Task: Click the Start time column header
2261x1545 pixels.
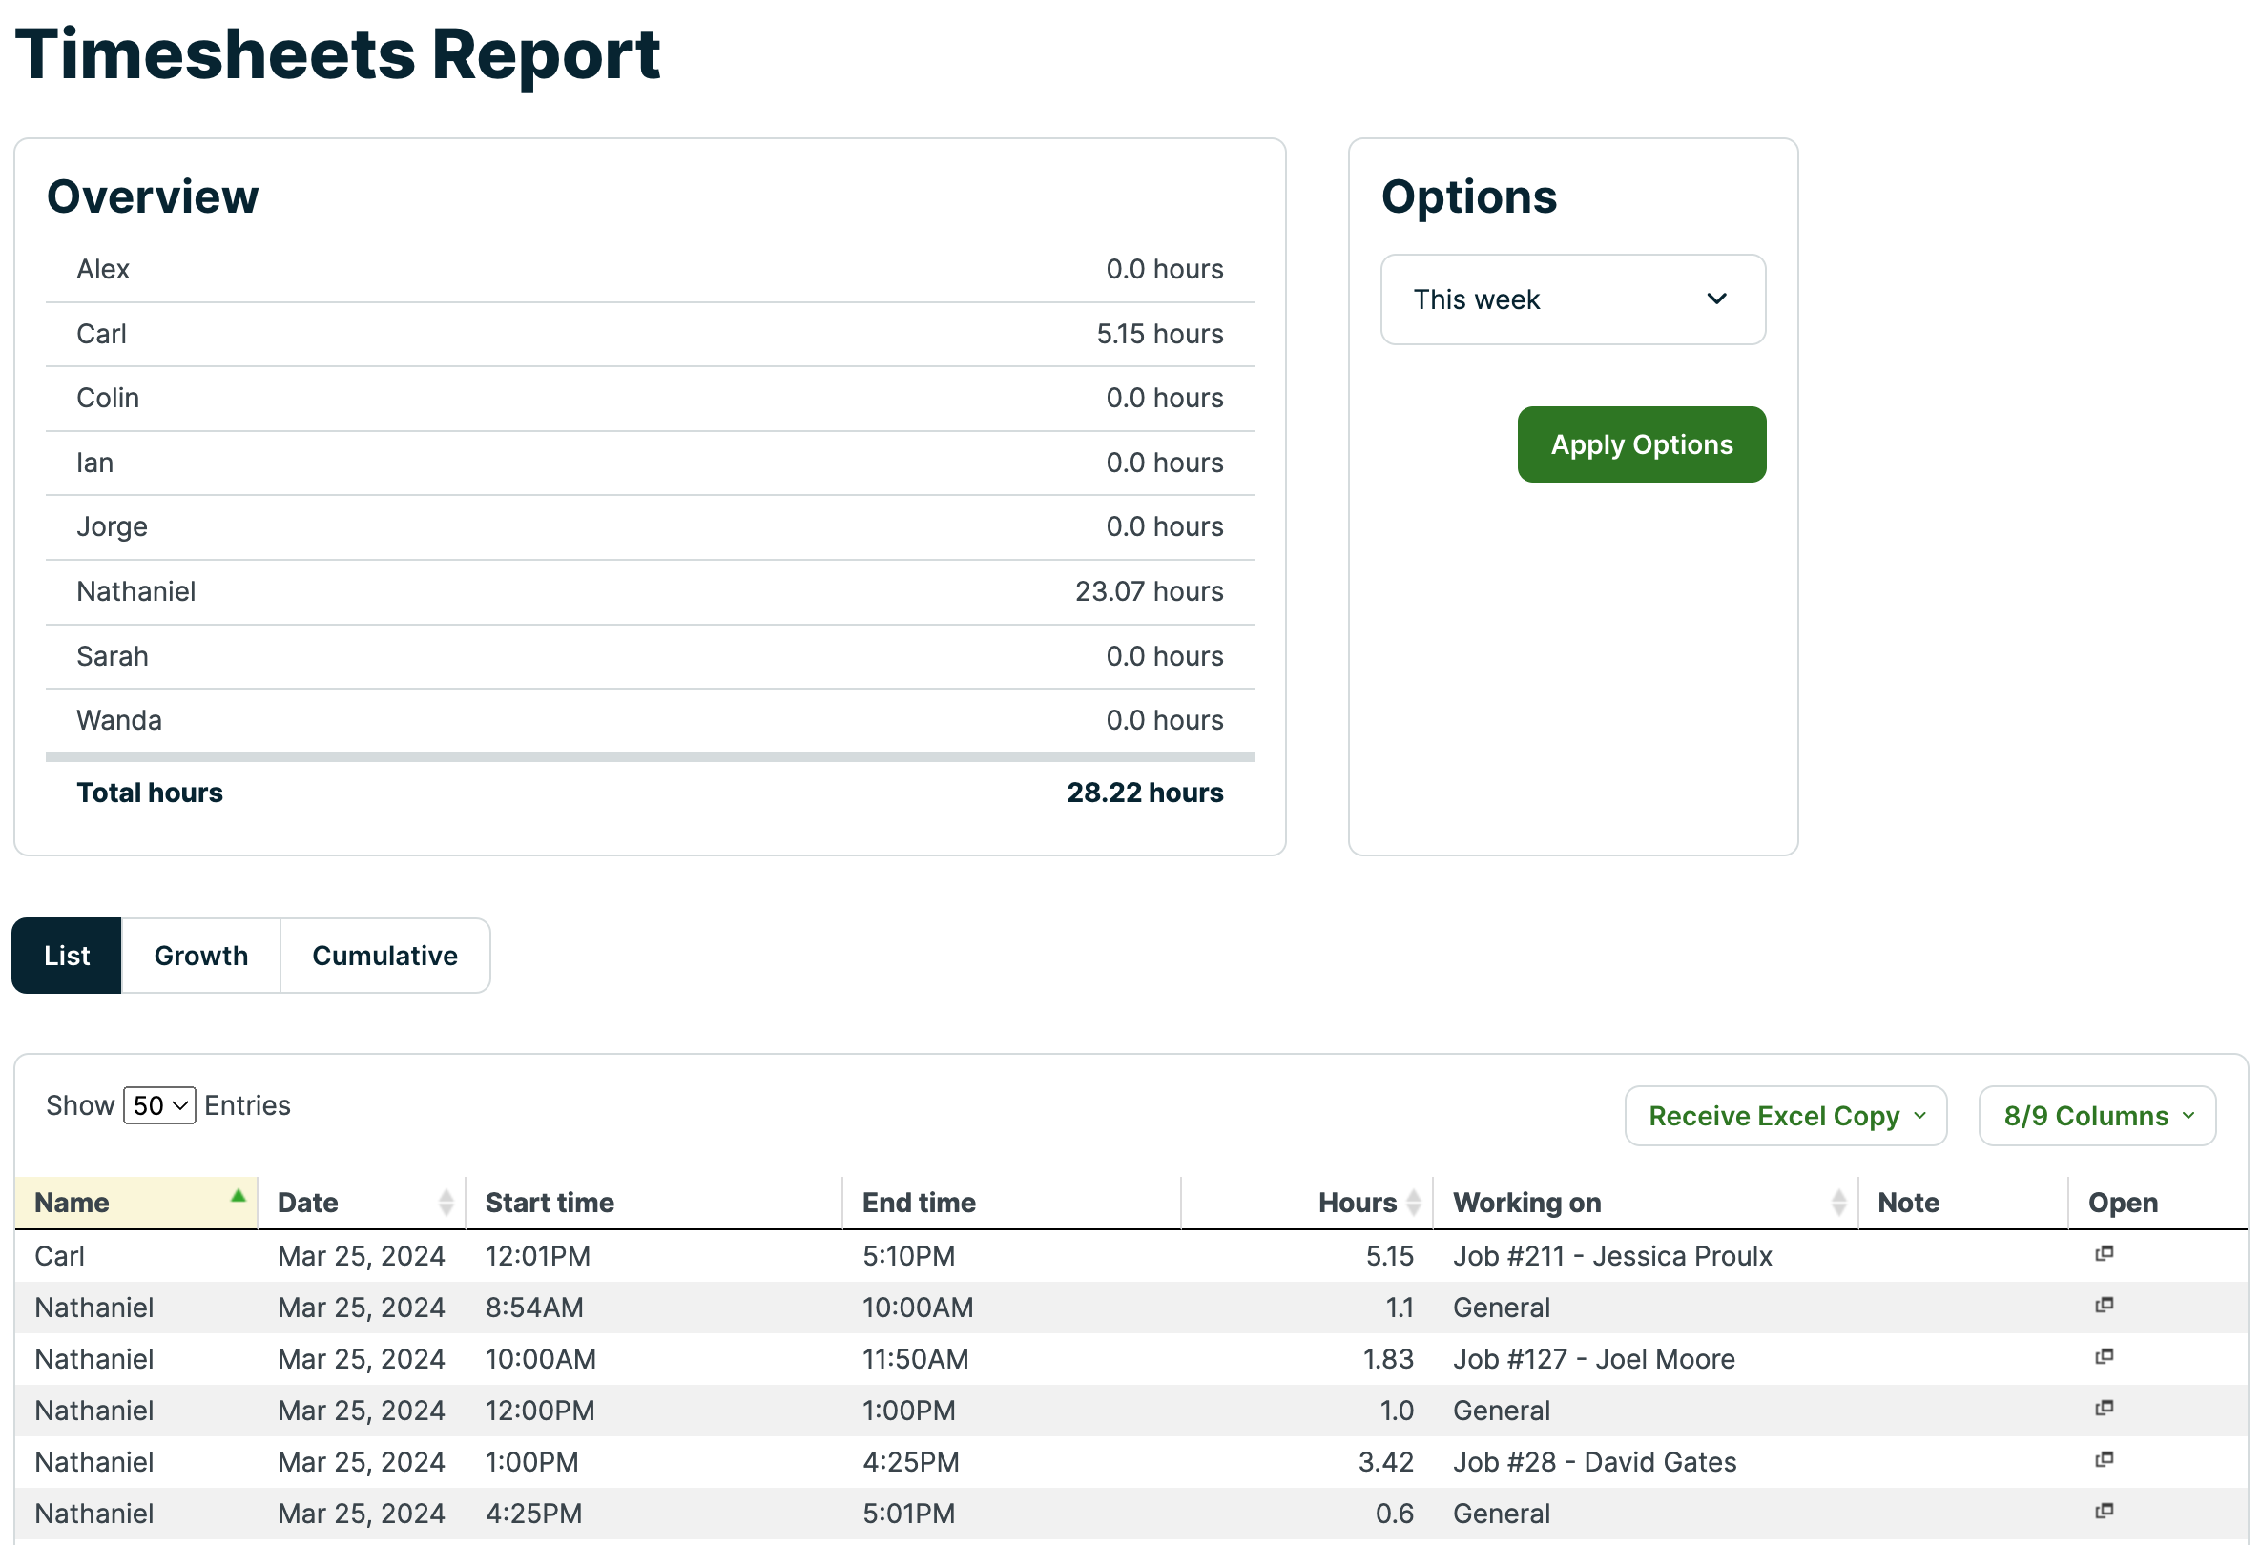Action: pyautogui.click(x=550, y=1204)
